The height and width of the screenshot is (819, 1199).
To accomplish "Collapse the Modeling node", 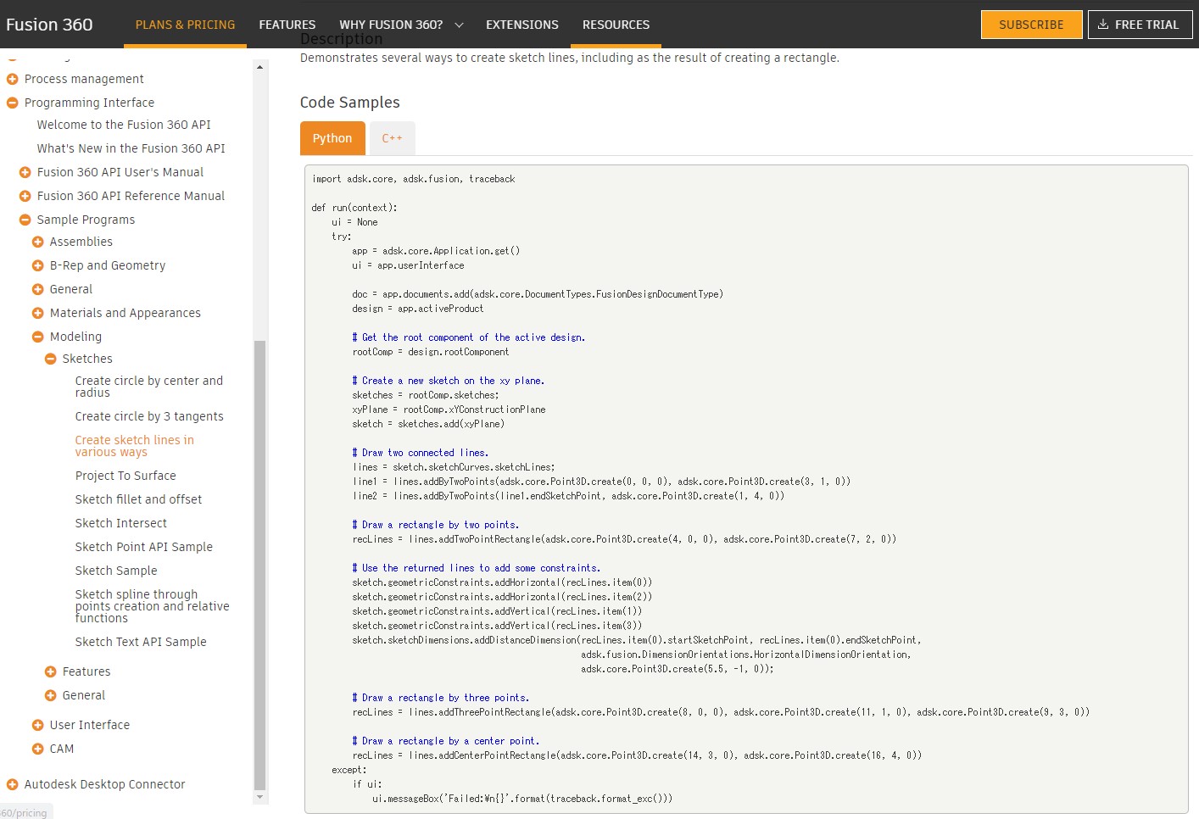I will pyautogui.click(x=38, y=337).
